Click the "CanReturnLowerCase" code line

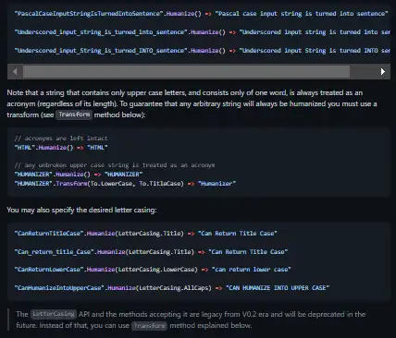pyautogui.click(x=153, y=270)
